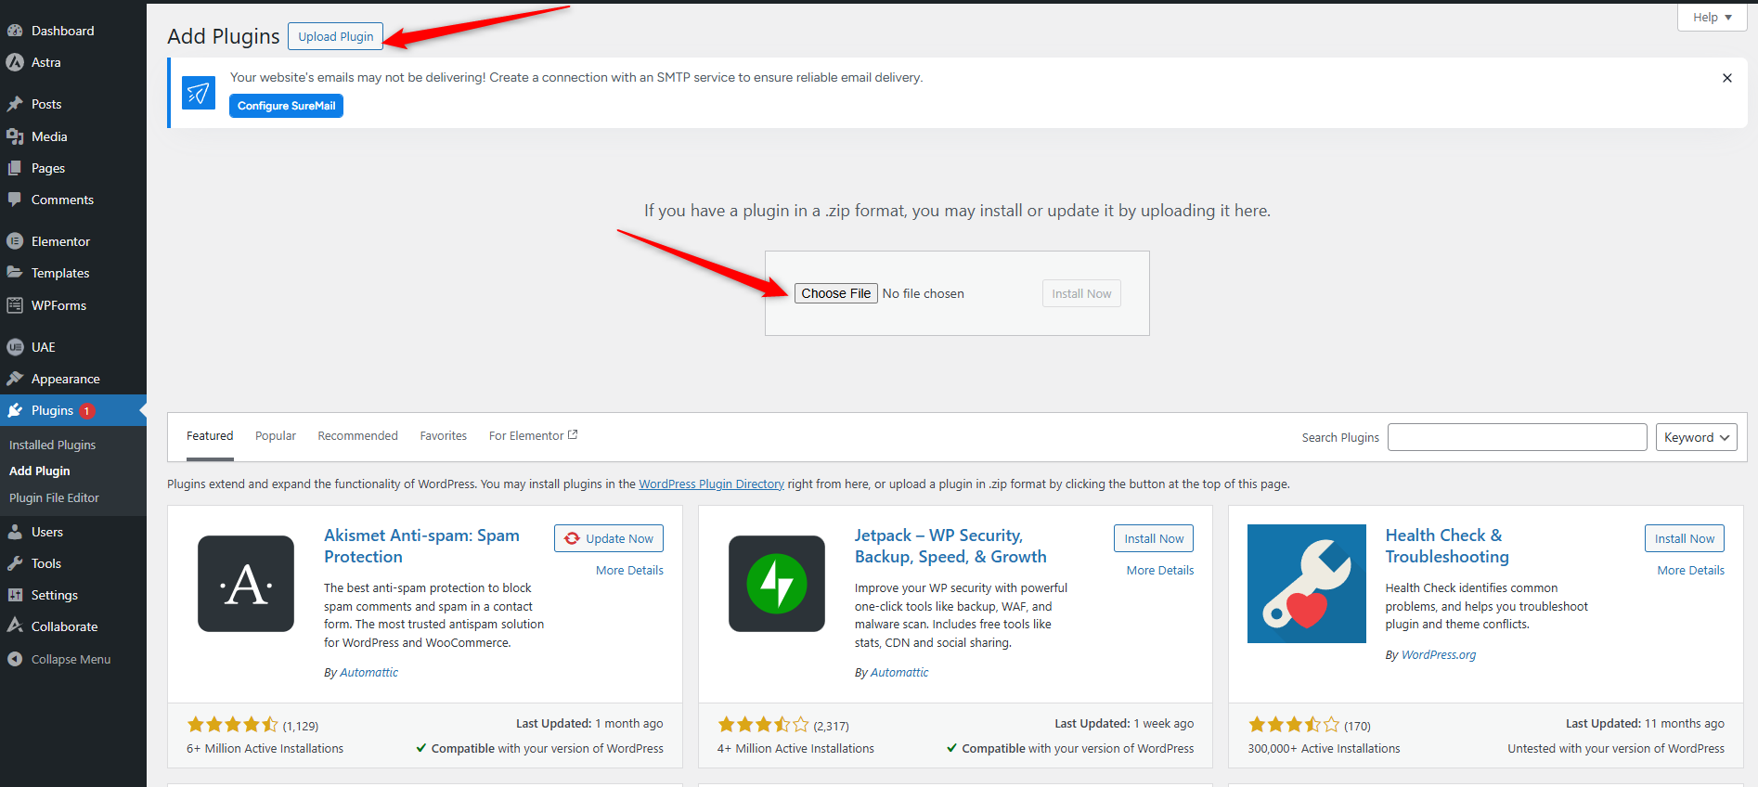Open Installed Plugins submenu item
The image size is (1758, 787).
point(53,445)
